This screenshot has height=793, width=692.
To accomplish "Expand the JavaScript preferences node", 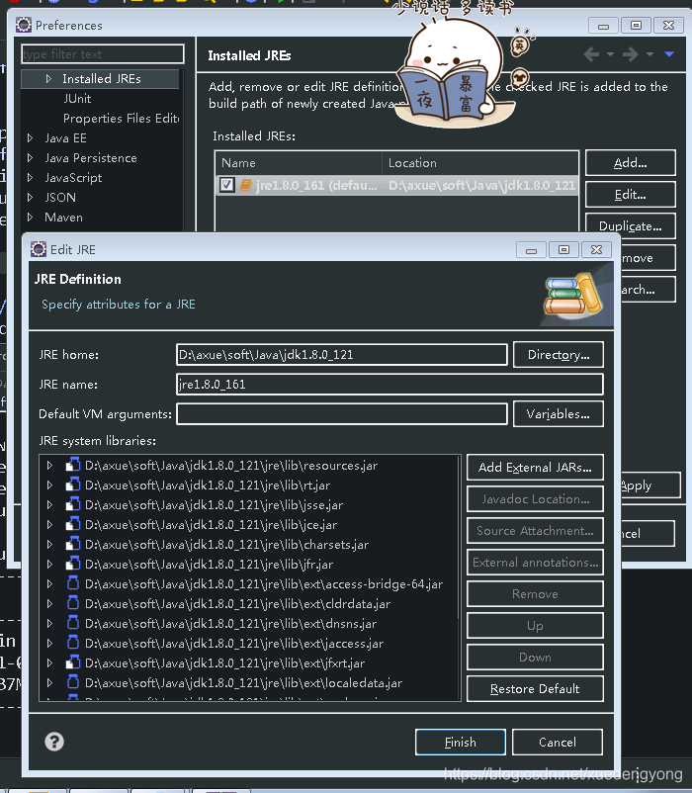I will (30, 178).
